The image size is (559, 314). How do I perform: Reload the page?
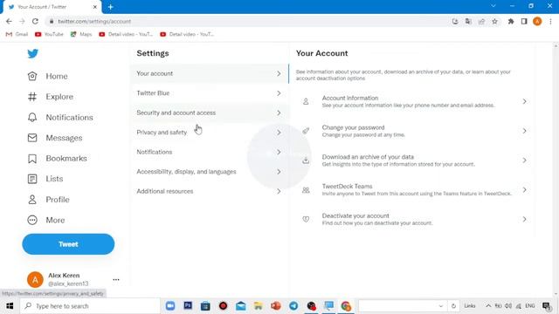point(35,21)
